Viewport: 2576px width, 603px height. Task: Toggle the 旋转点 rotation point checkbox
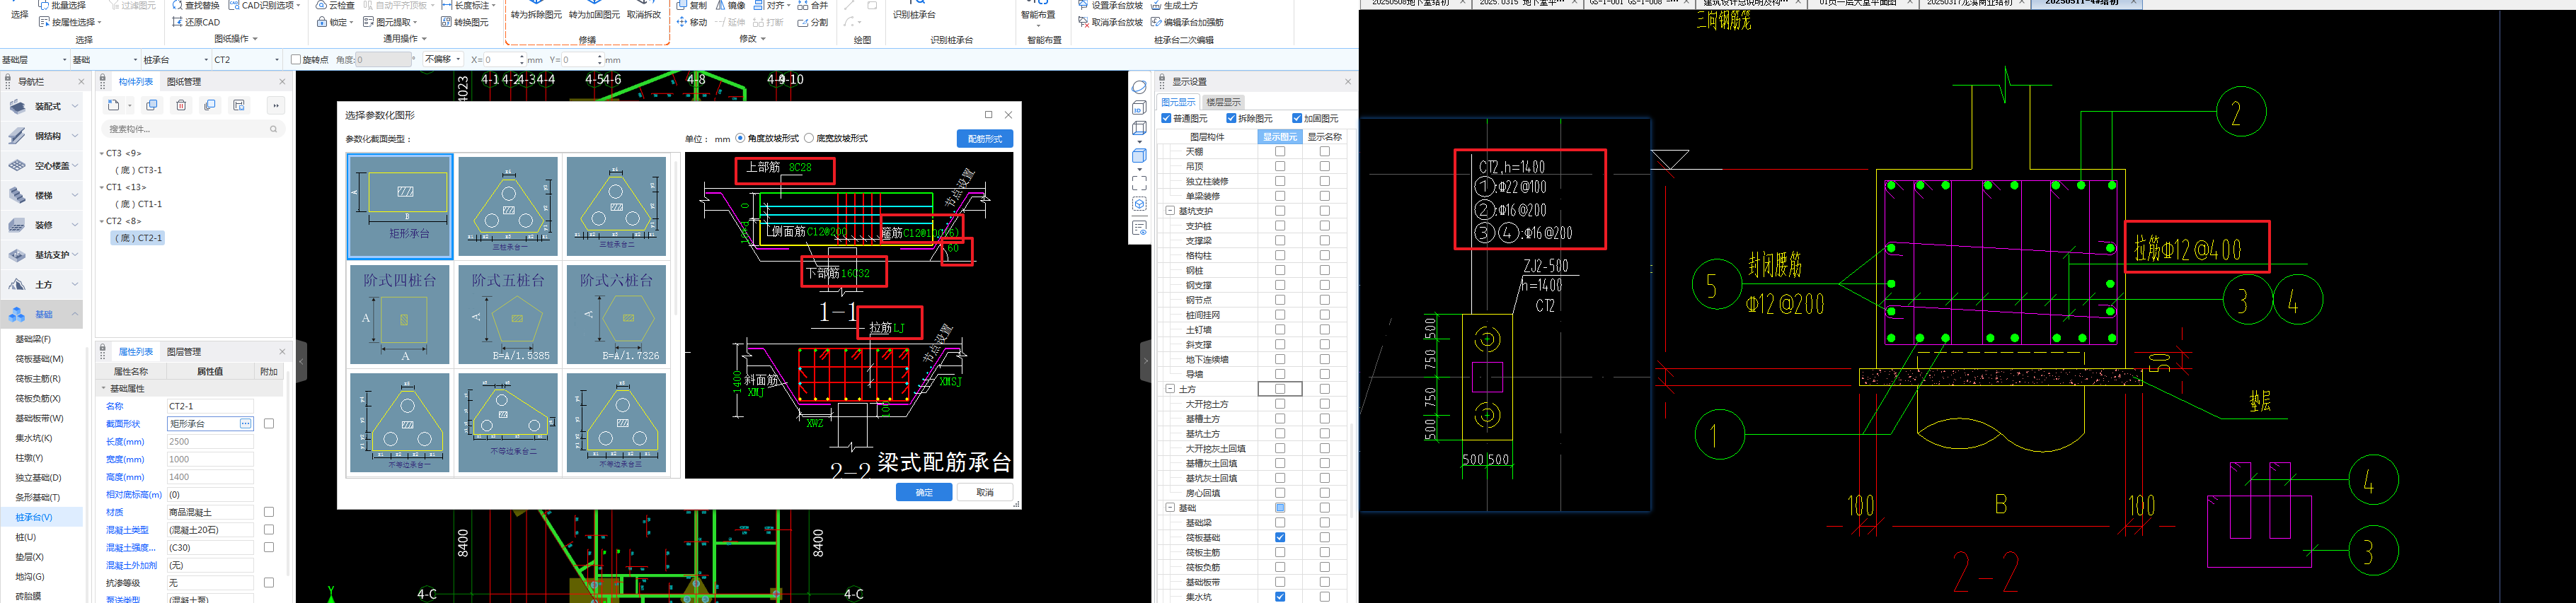click(x=296, y=60)
